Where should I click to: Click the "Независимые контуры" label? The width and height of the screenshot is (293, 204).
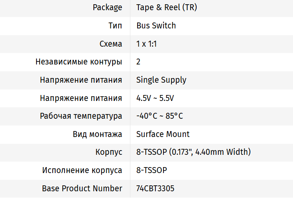[x=79, y=61]
